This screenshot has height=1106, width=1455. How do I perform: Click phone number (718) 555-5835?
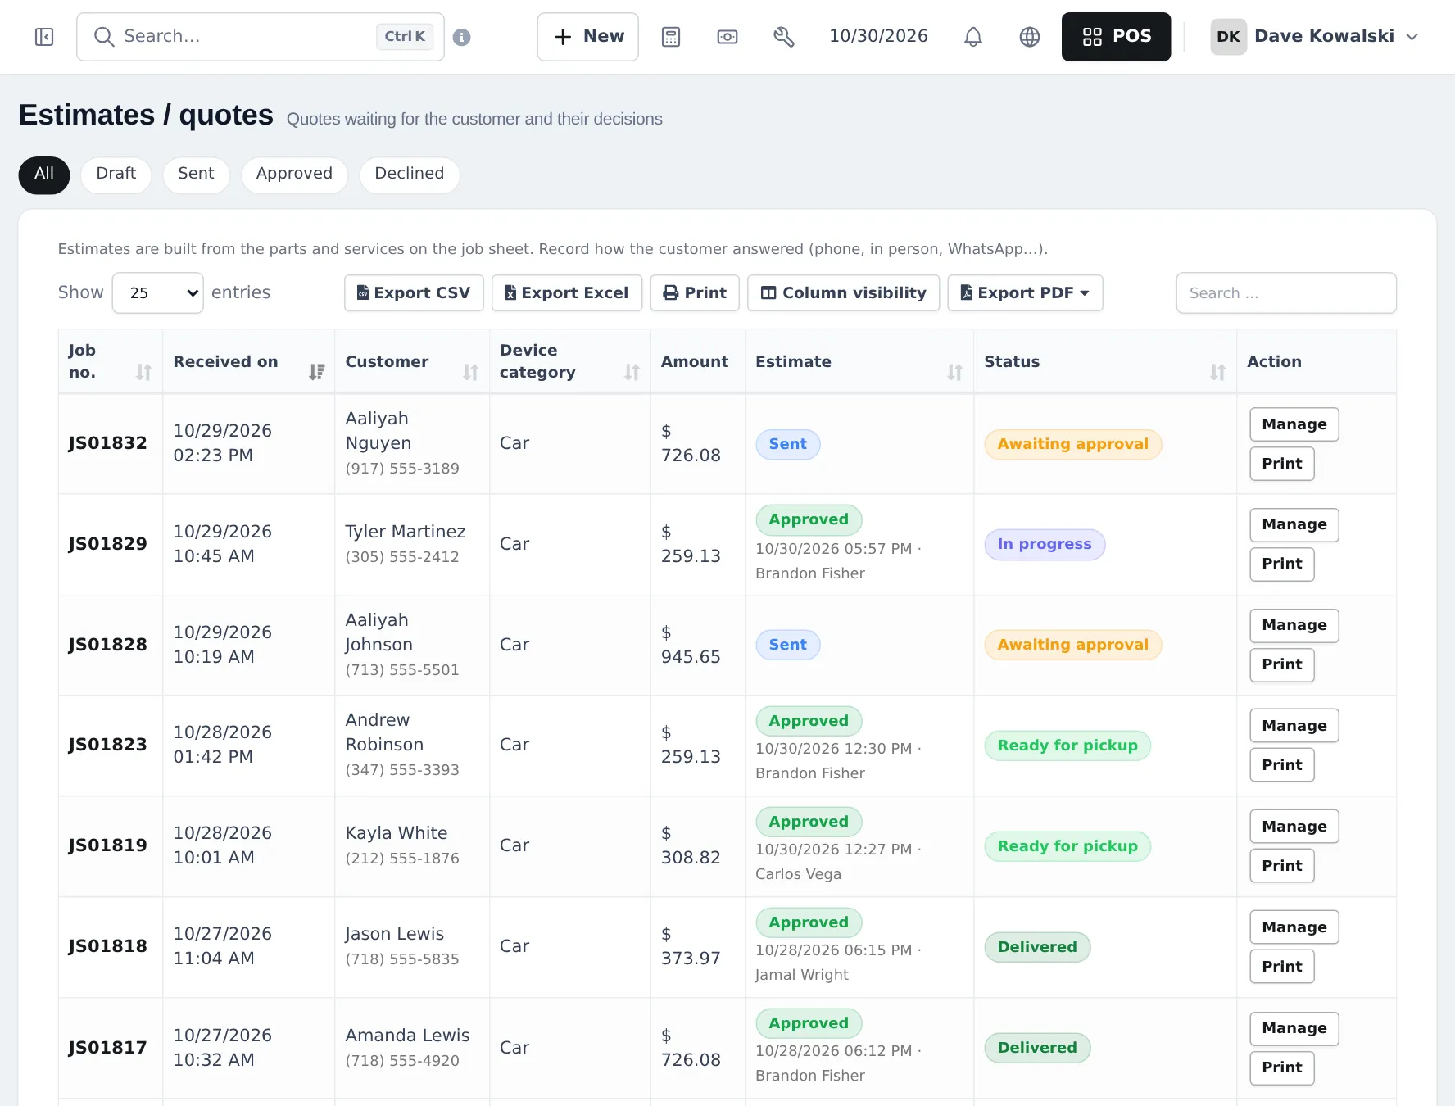click(401, 959)
